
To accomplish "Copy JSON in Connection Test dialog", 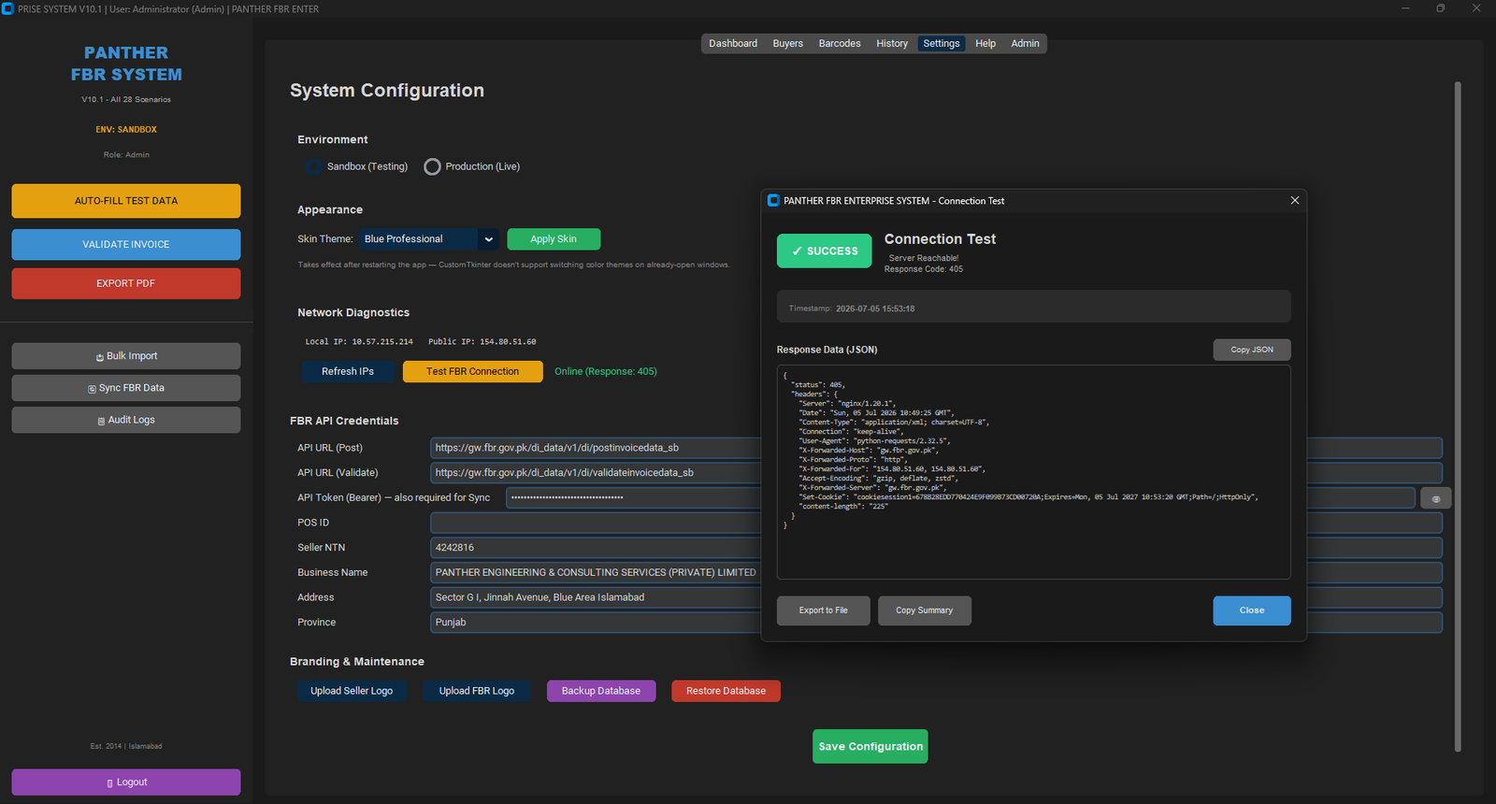I will 1252,350.
